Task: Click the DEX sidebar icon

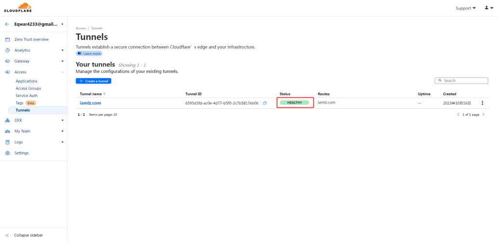Action: coord(8,120)
